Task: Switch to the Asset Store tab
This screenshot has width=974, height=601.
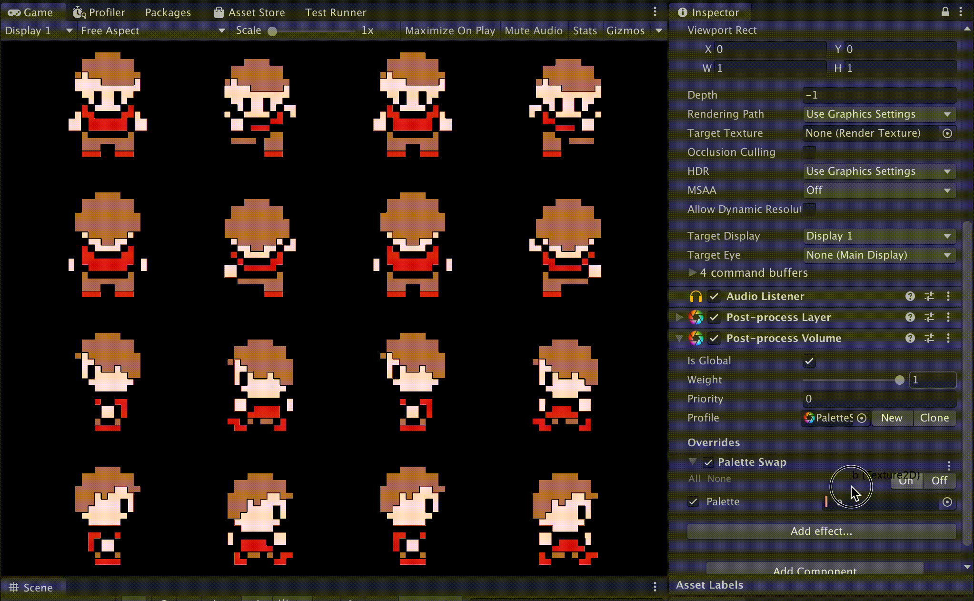Action: [x=249, y=12]
